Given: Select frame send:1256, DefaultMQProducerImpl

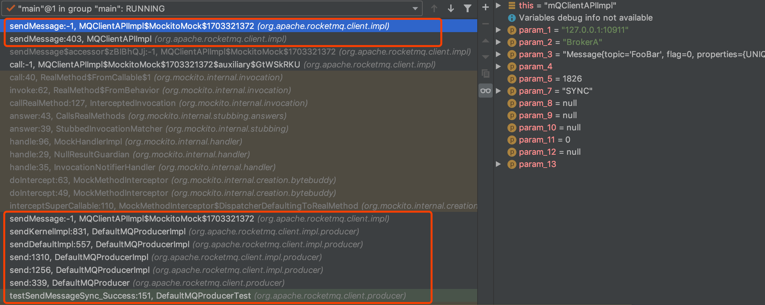Looking at the screenshot, I should [239, 270].
